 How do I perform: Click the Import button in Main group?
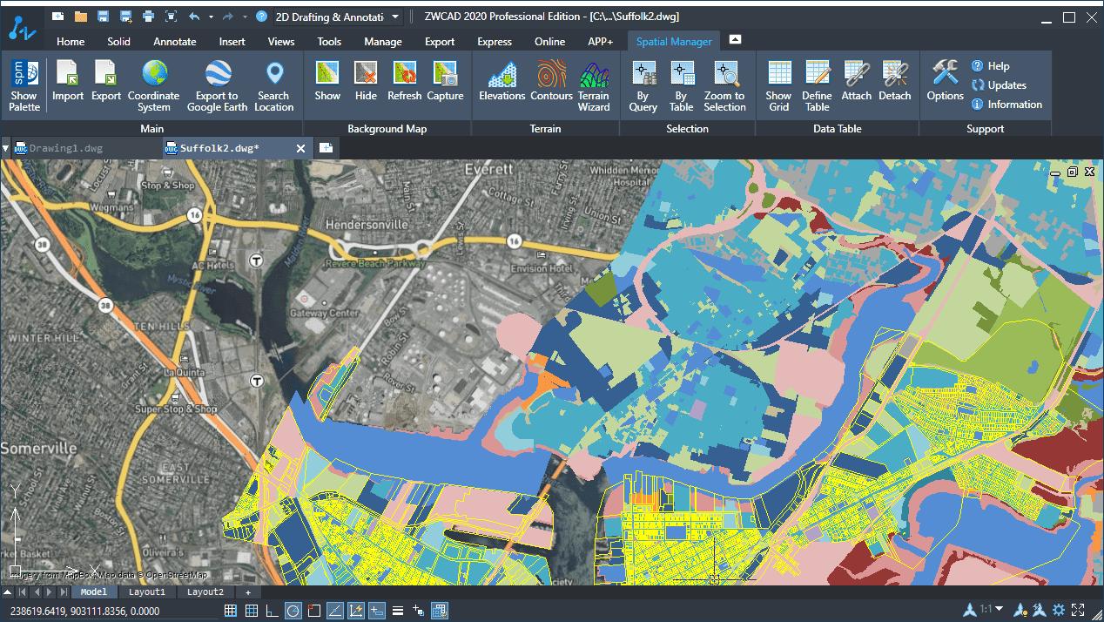tap(68, 81)
